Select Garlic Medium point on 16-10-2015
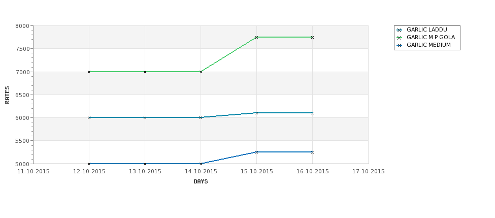The height and width of the screenshot is (218, 495). [312, 152]
